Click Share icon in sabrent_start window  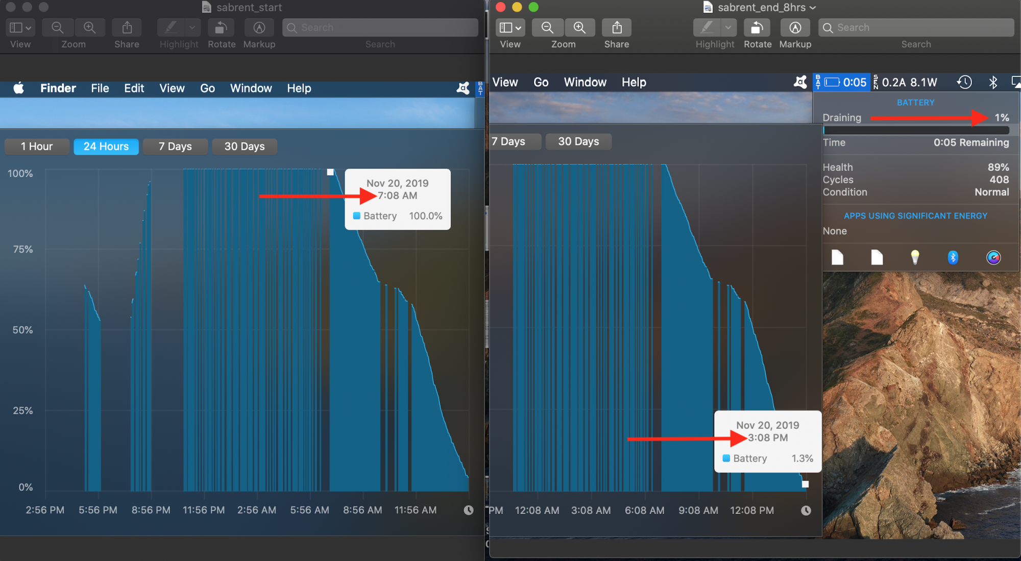(x=127, y=28)
